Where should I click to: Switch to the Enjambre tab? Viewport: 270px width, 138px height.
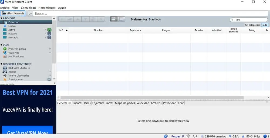pos(98,103)
